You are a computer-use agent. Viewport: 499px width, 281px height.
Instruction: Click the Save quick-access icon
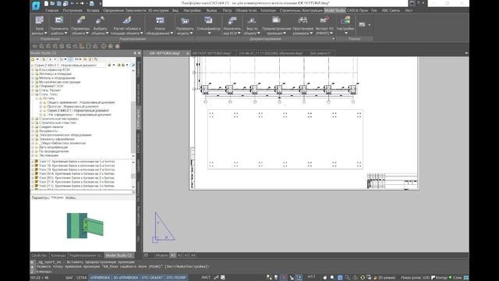point(59,3)
